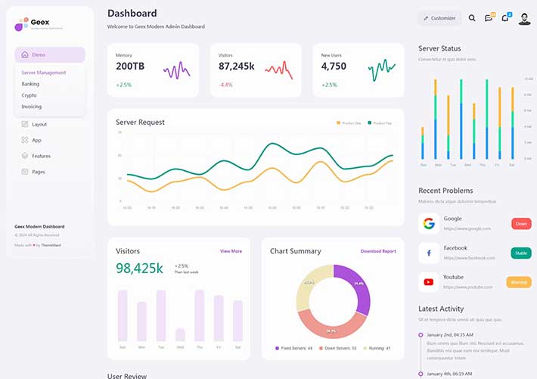537x379 pixels.
Task: Open the messages chat icon
Action: [489, 18]
